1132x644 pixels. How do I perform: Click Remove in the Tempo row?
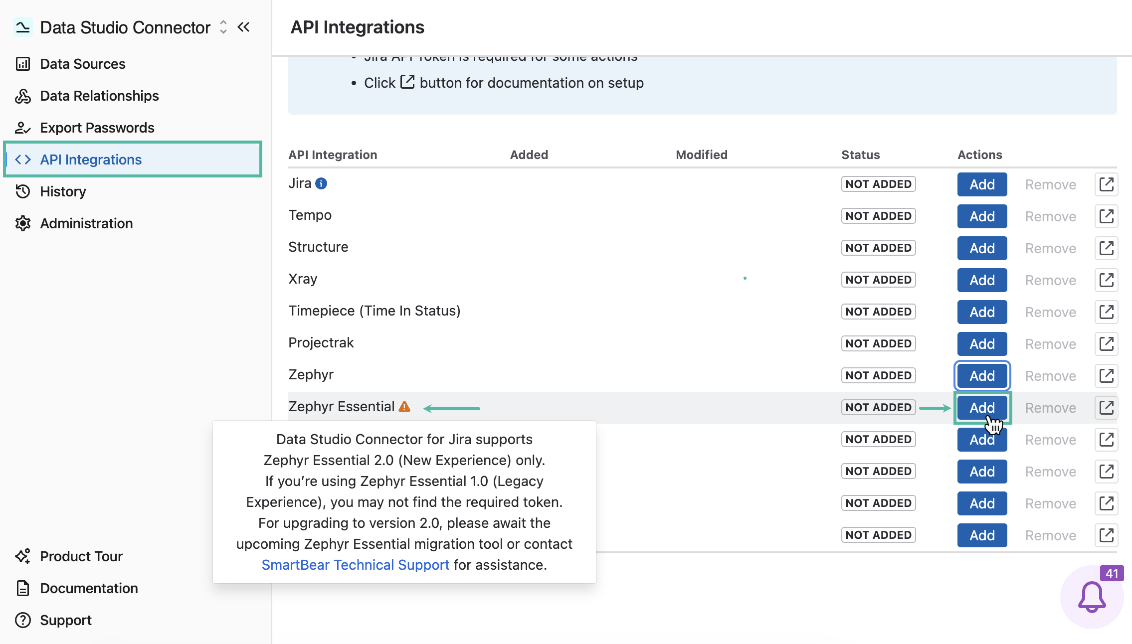point(1050,216)
